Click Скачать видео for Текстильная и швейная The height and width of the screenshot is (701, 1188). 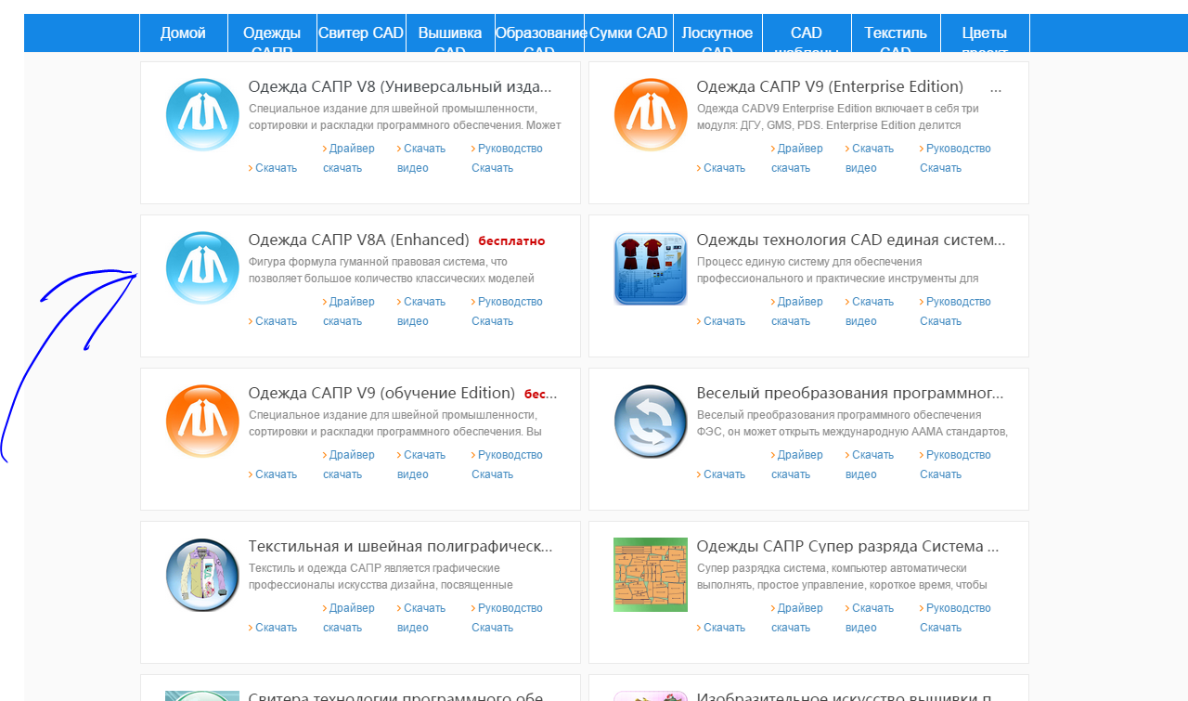421,617
